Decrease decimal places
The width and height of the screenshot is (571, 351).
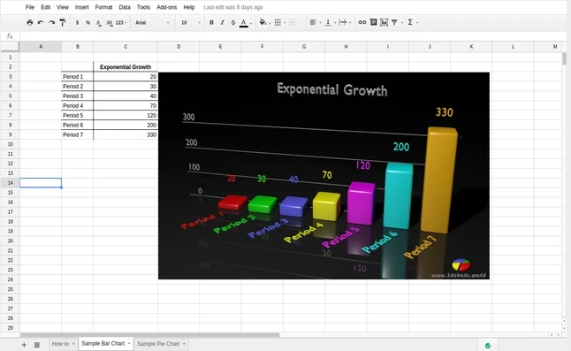99,23
